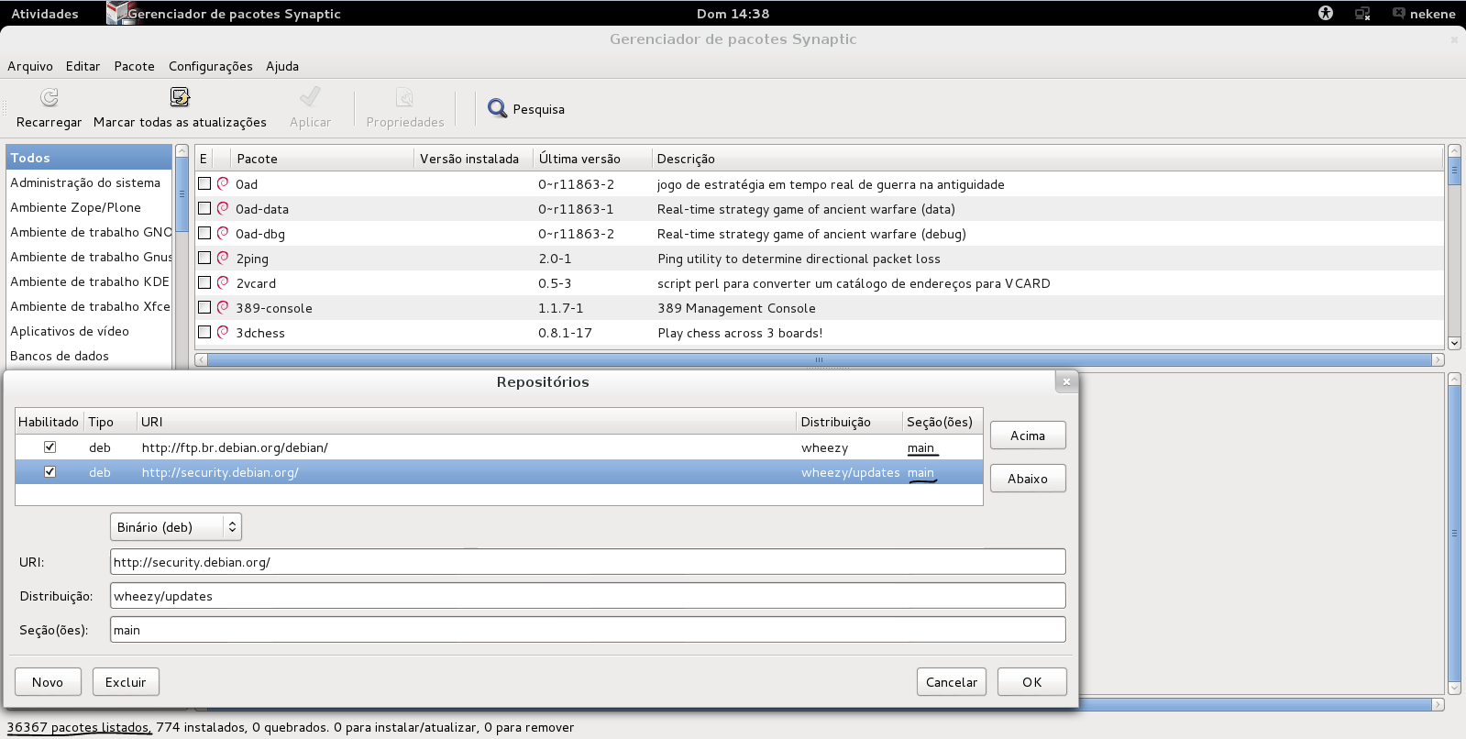
Task: Click the Debian swirl icon for 0ad-dbg
Action: [223, 233]
